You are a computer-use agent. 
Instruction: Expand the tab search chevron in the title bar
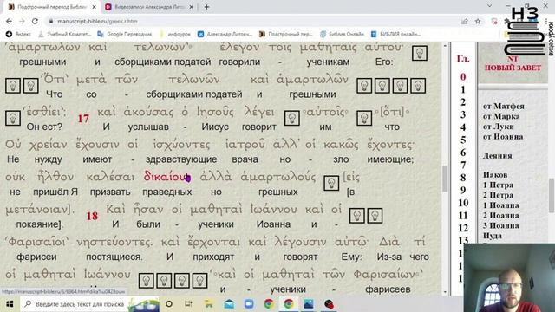pyautogui.click(x=489, y=6)
